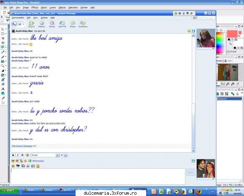Click the red foreground color swatch
Viewport: 244px width, 196px height.
(232, 34)
